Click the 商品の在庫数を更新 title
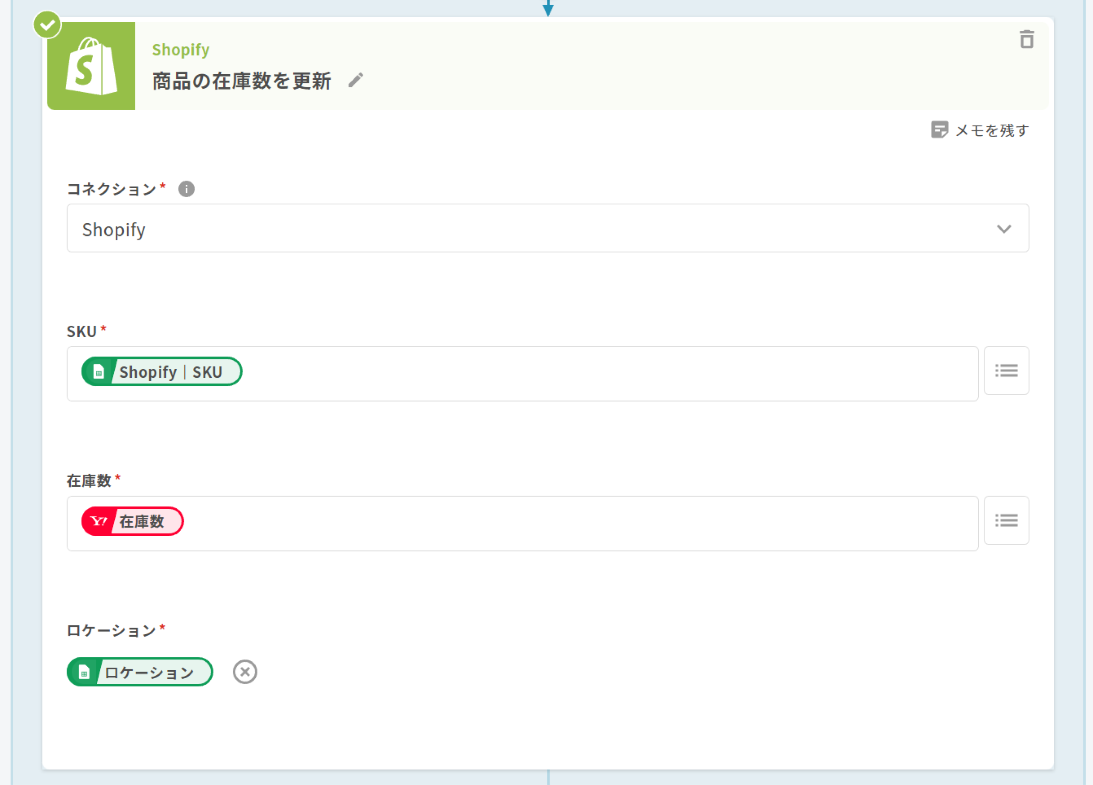Image resolution: width=1093 pixels, height=785 pixels. (x=242, y=81)
